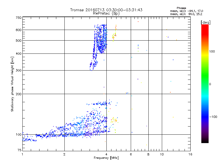
Task: Click the y-axis '300' tick label
Action: point(19,71)
